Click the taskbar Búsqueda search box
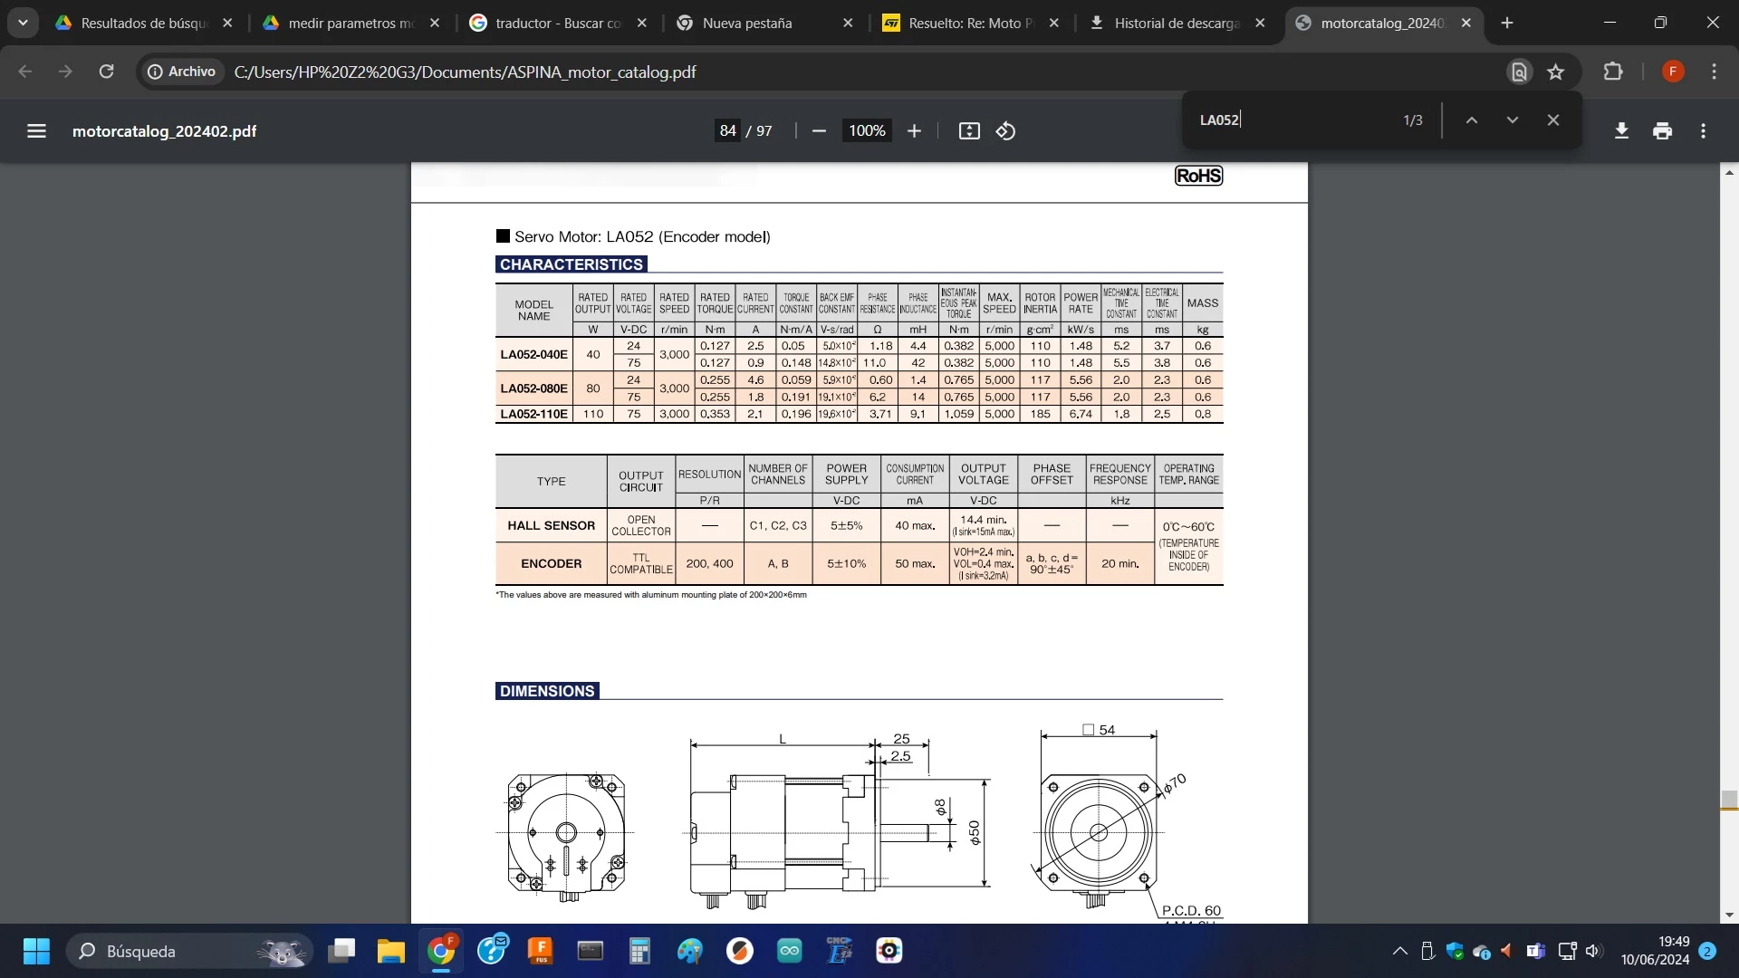Screen dimensions: 1739x978 tap(188, 951)
